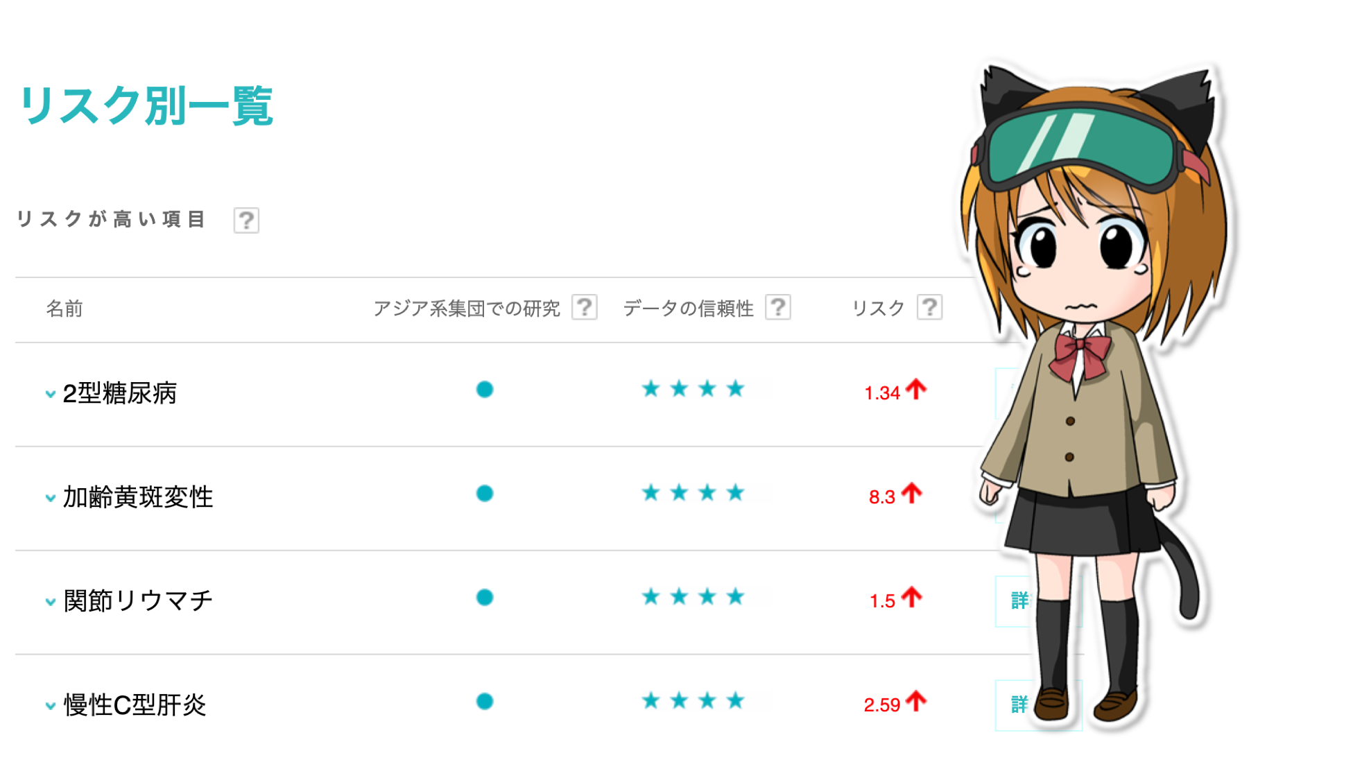Click the 加齢黄斑変性 item name
1362x778 pixels.
[x=138, y=497]
